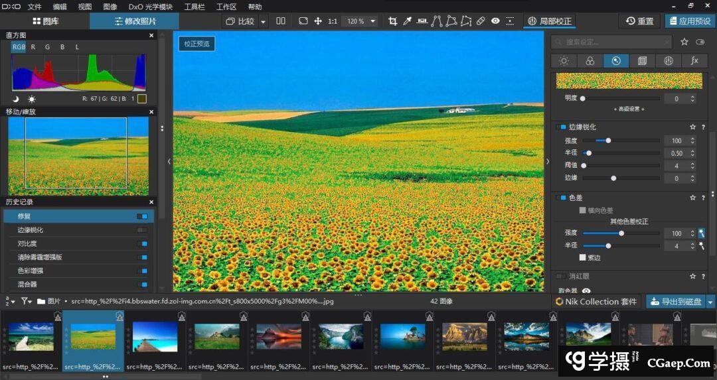
Task: Show shadow clipping moon icon in histogram
Action: coord(16,99)
